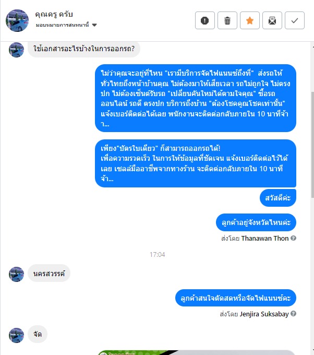Toggle the orange star follow-up icon
Screen dimensions: 314x355
(x=249, y=20)
